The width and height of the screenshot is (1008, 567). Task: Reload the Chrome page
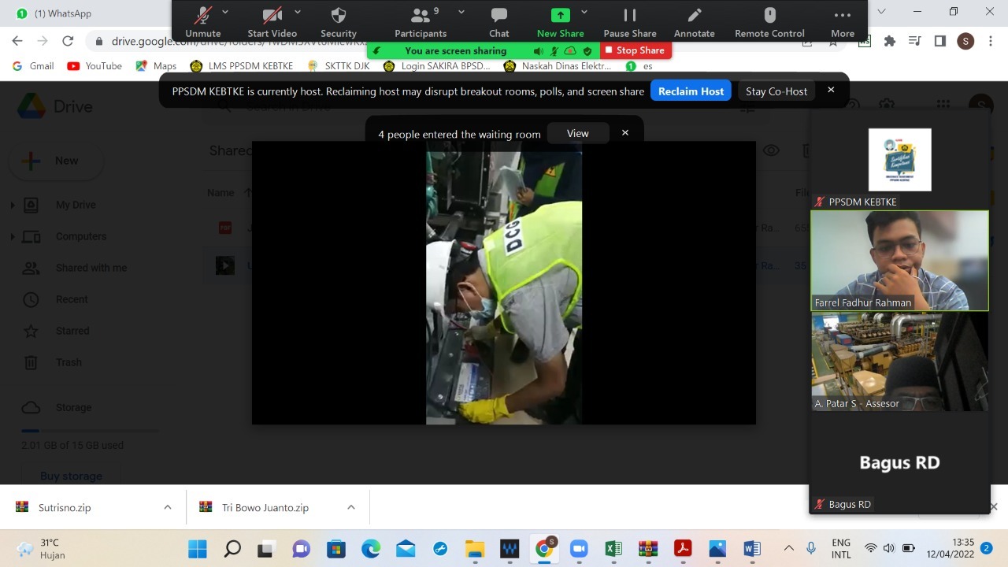(x=68, y=41)
